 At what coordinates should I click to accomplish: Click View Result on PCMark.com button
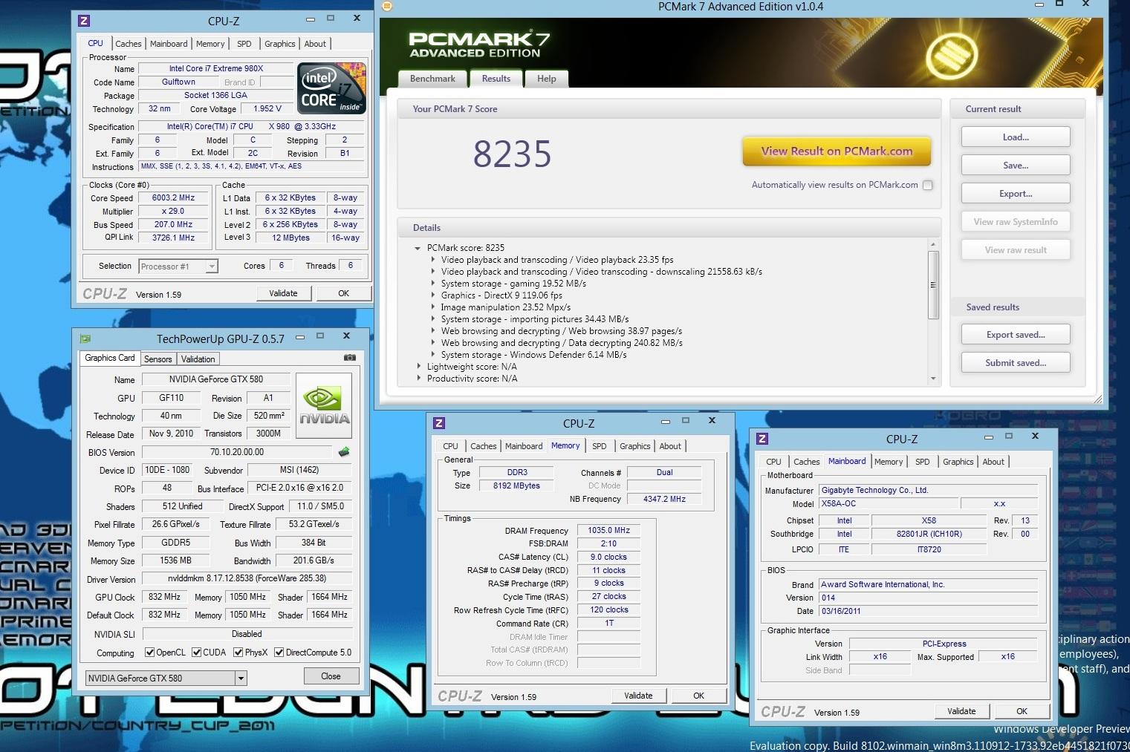point(837,151)
